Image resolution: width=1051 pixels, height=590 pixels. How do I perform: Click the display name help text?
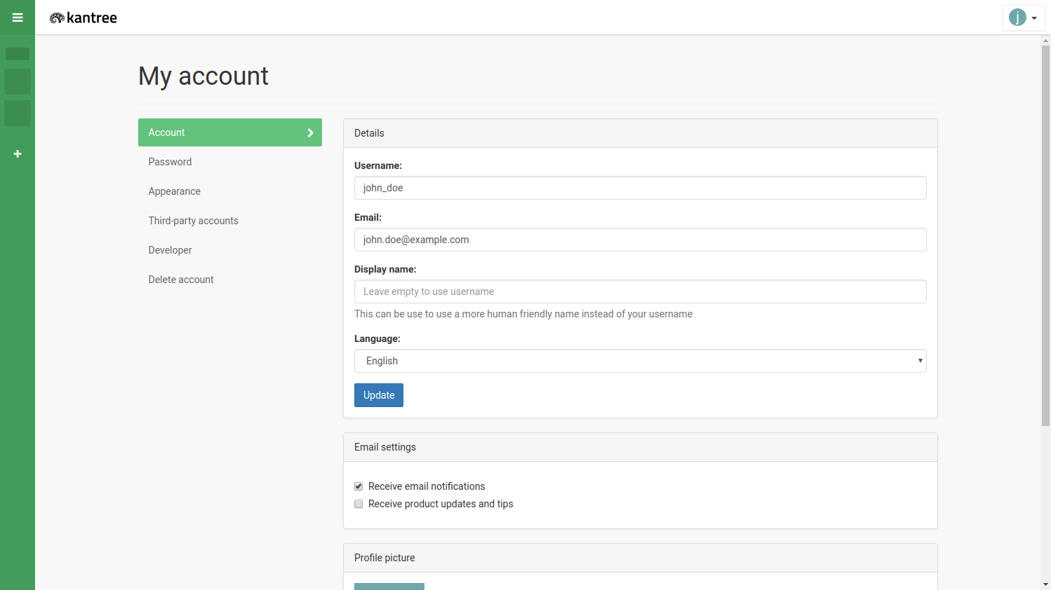point(523,314)
